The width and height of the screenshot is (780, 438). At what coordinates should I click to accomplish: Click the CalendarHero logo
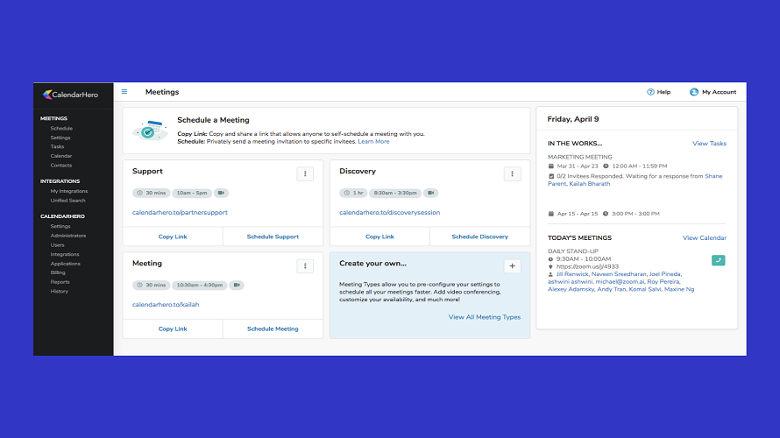tap(73, 95)
